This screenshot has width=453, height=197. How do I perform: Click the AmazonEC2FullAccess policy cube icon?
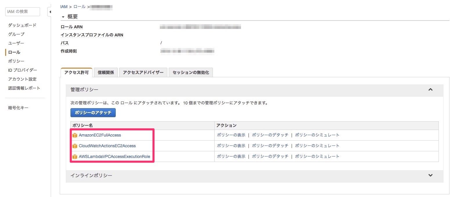pos(75,135)
